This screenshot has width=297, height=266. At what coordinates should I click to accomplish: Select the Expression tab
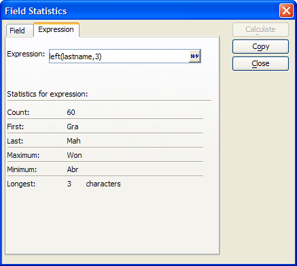click(x=56, y=29)
